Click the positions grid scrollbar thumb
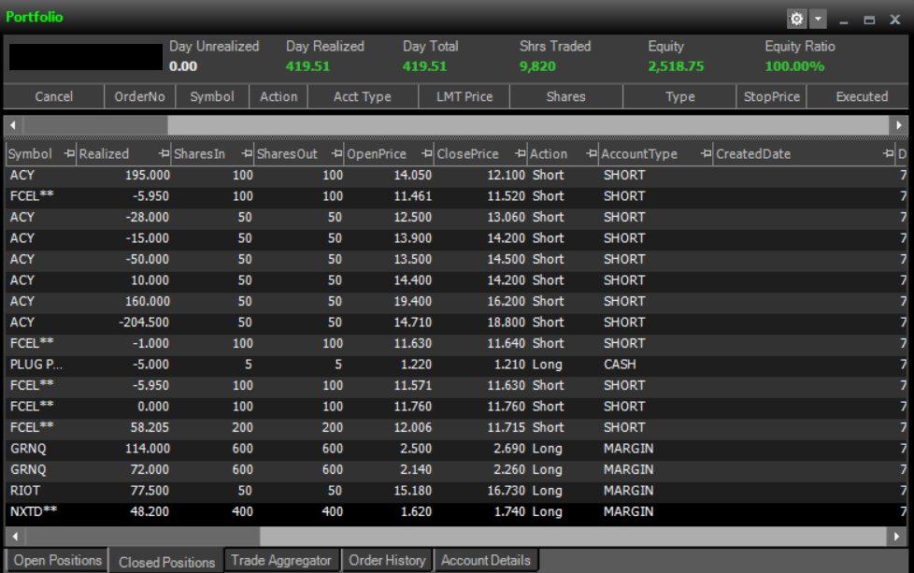914x573 pixels. (x=143, y=537)
